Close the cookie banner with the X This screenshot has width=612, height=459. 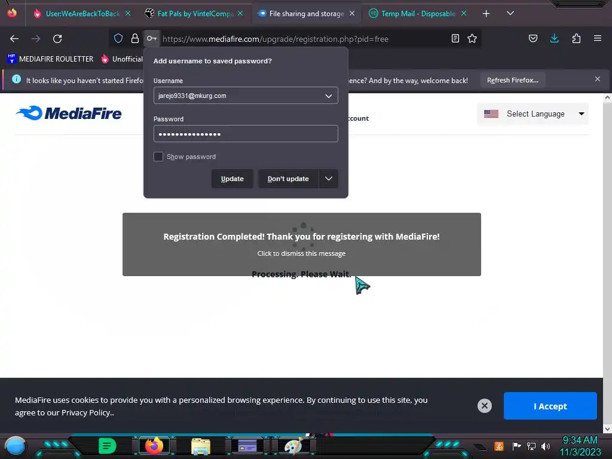[484, 406]
